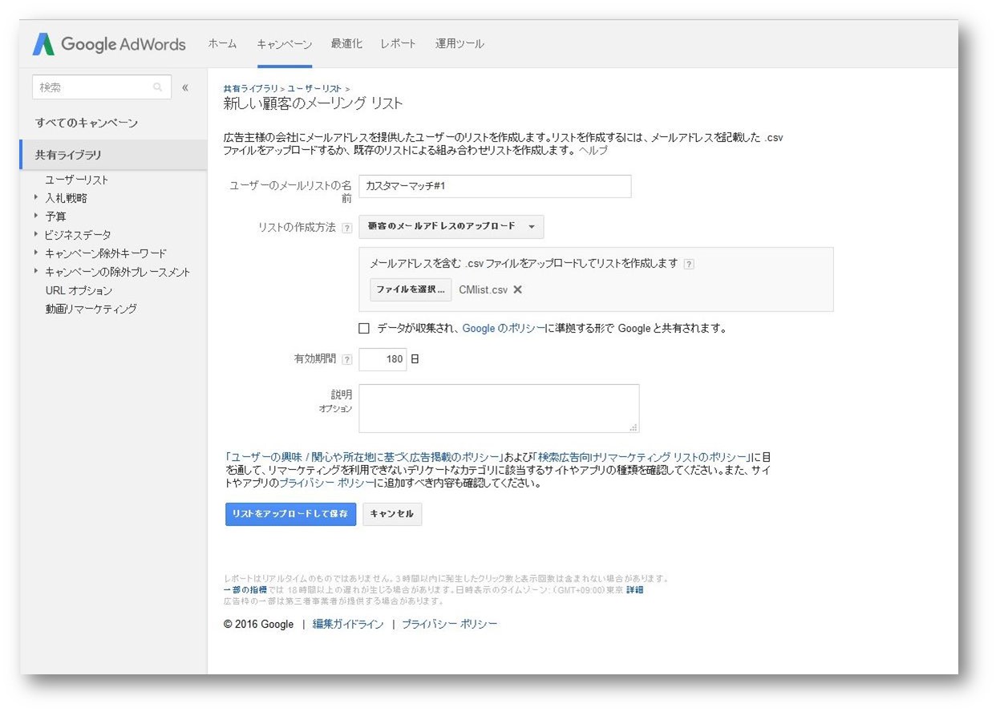This screenshot has width=996, height=712.
Task: Switch to the レポート tab
Action: click(399, 44)
